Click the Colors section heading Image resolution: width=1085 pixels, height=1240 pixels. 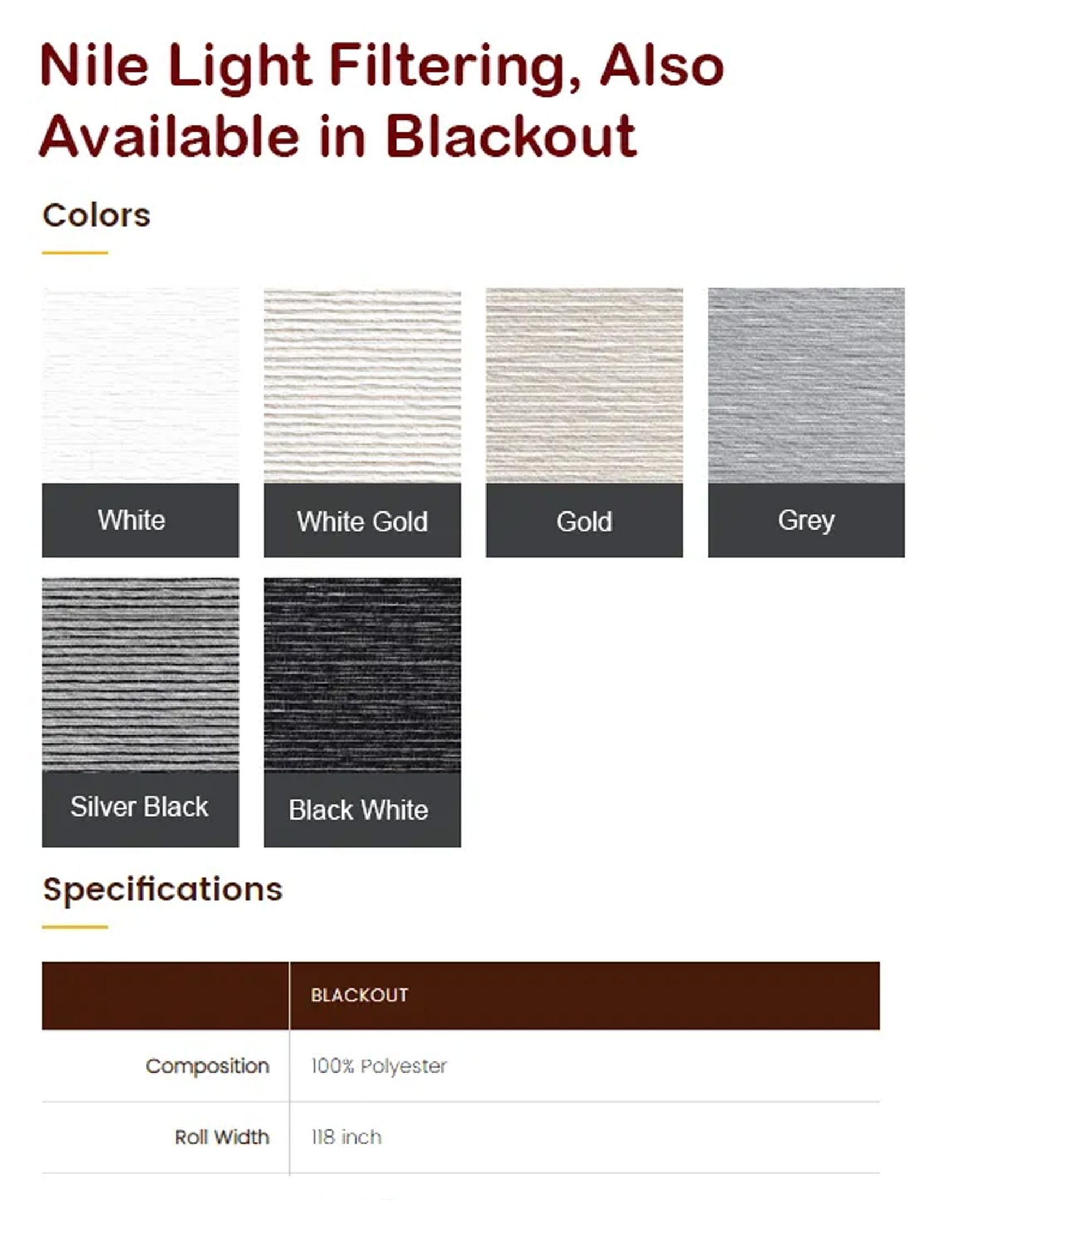coord(96,215)
